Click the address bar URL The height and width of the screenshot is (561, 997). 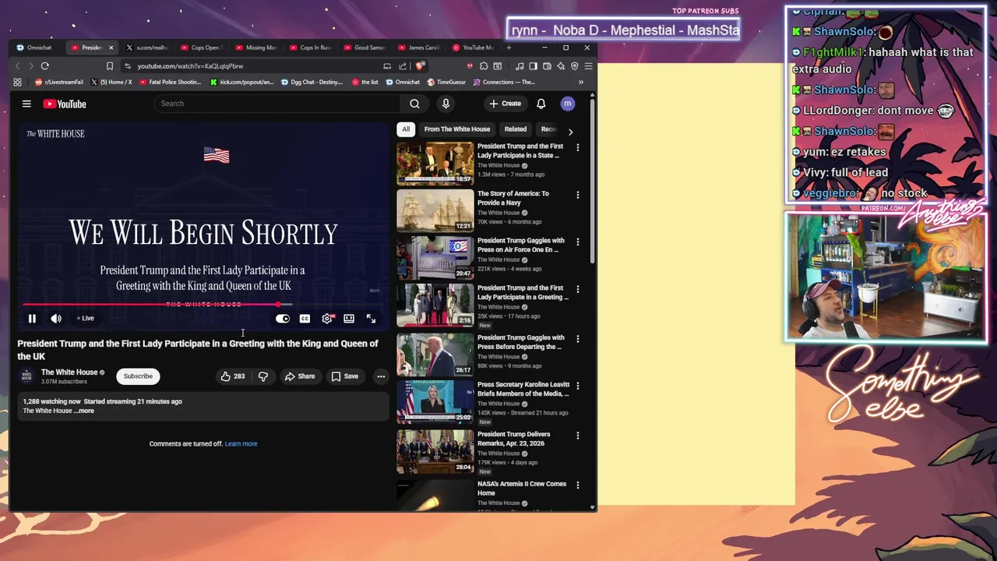pos(190,66)
